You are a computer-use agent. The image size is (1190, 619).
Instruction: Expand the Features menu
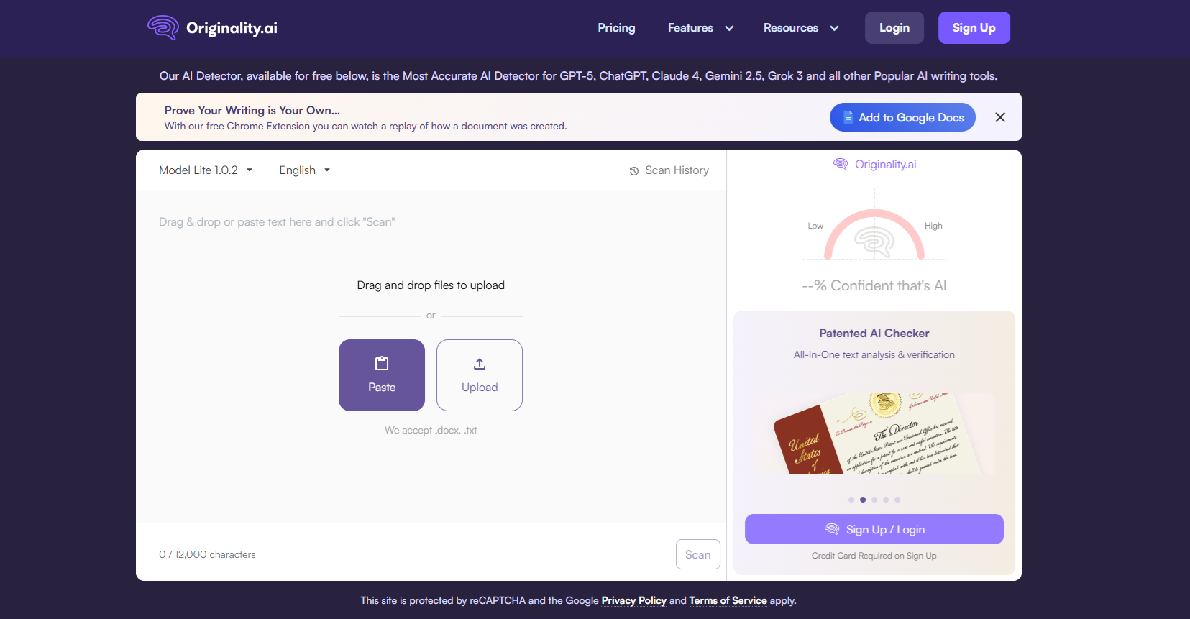click(700, 28)
